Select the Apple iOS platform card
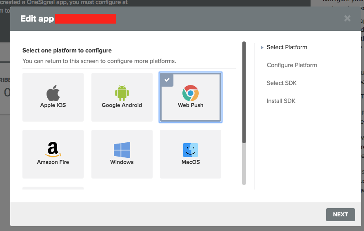The image size is (364, 231). click(x=53, y=97)
